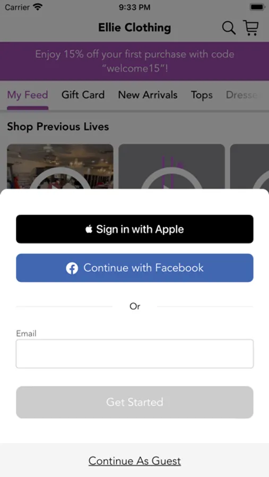This screenshot has width=269, height=477.
Task: Tap the Get Started button
Action: (135, 402)
